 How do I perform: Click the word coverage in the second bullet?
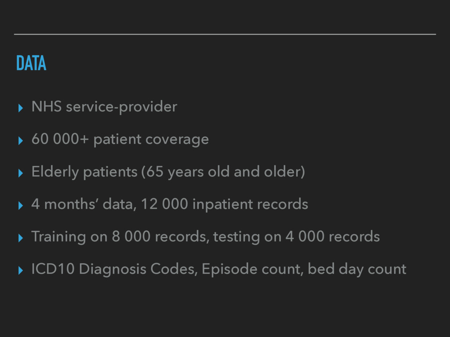pos(177,140)
